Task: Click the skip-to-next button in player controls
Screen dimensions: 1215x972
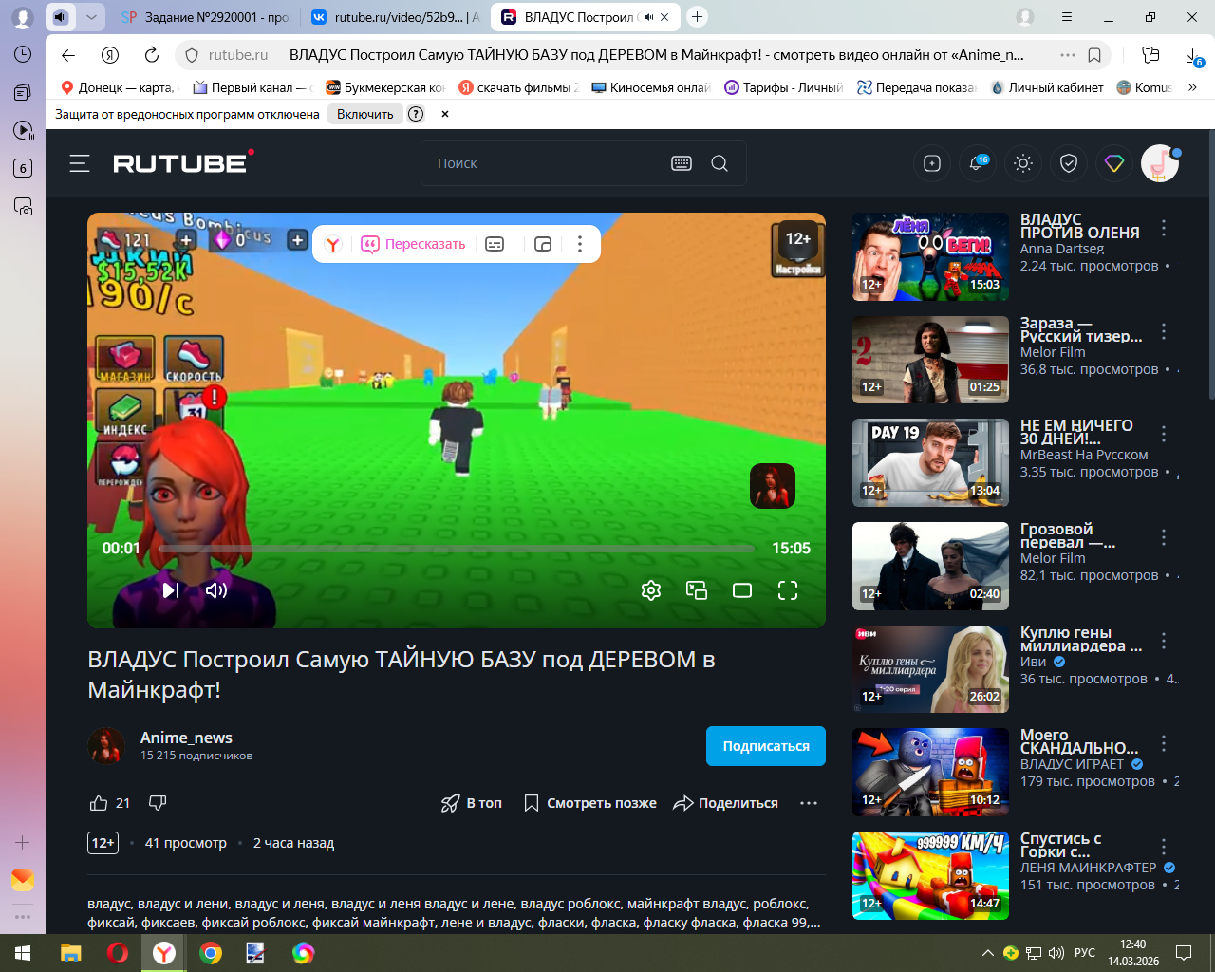Action: (x=171, y=590)
